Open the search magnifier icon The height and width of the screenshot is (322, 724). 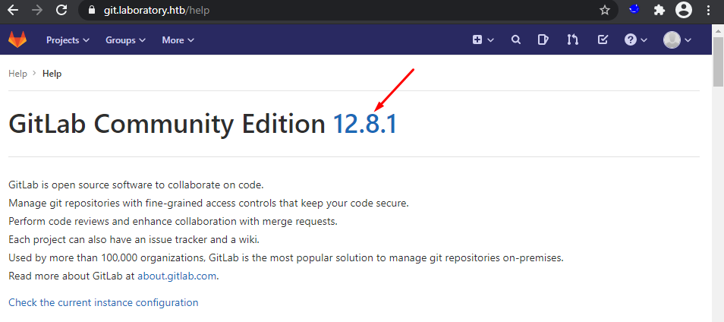pos(516,40)
